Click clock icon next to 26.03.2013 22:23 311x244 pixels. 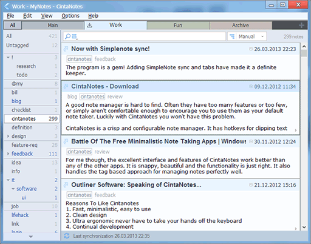tap(251, 49)
